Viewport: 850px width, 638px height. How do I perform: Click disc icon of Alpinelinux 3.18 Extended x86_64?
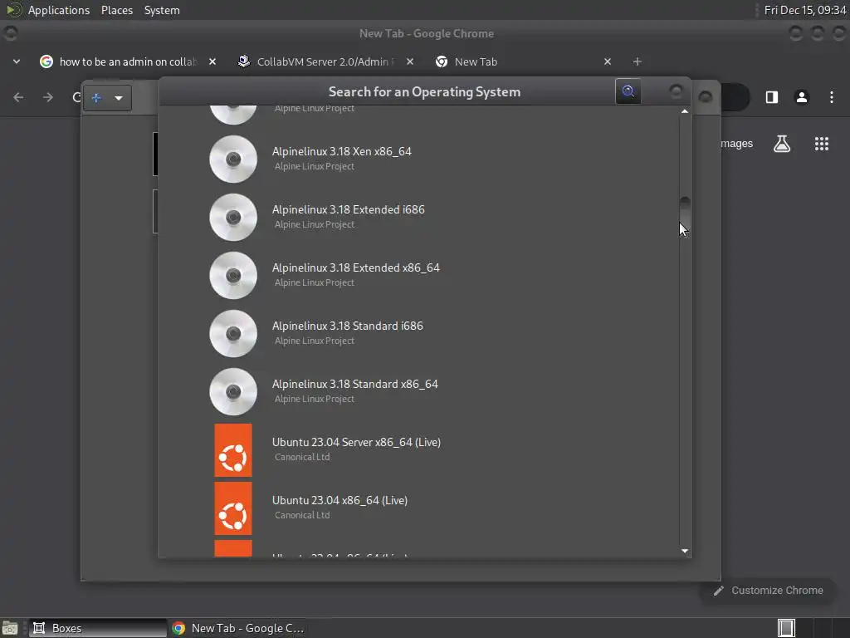(x=233, y=275)
